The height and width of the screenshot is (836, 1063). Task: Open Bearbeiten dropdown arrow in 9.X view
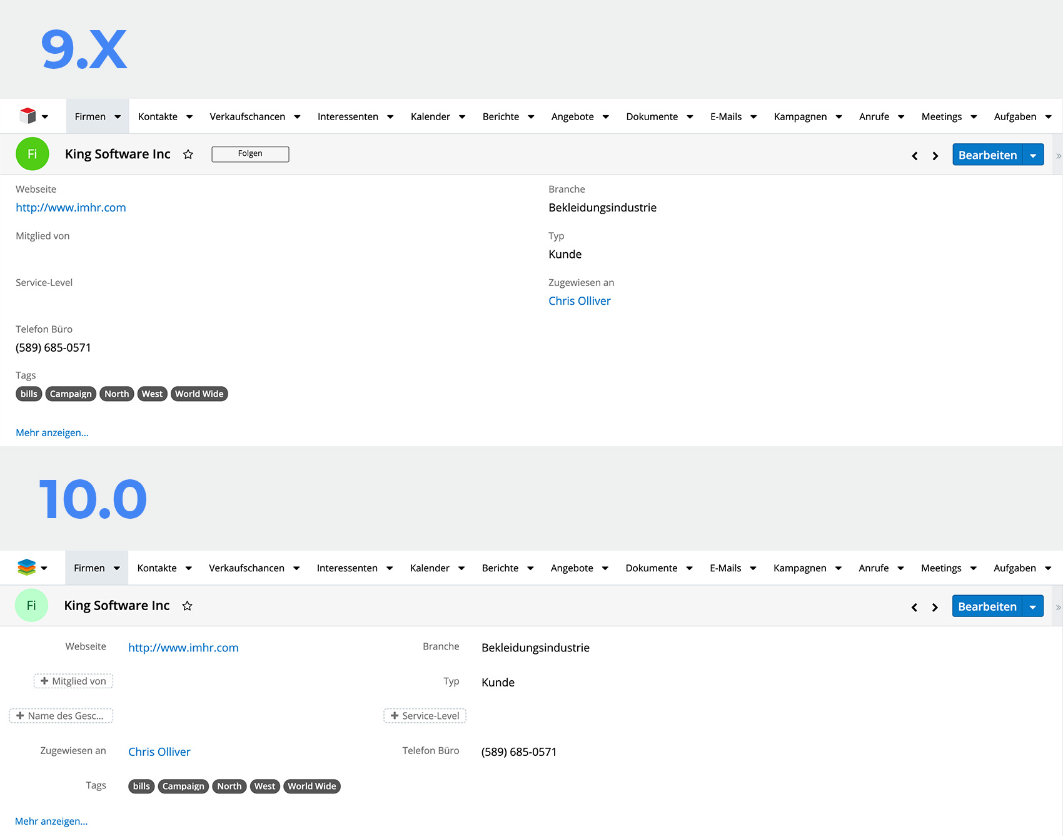pyautogui.click(x=1033, y=155)
